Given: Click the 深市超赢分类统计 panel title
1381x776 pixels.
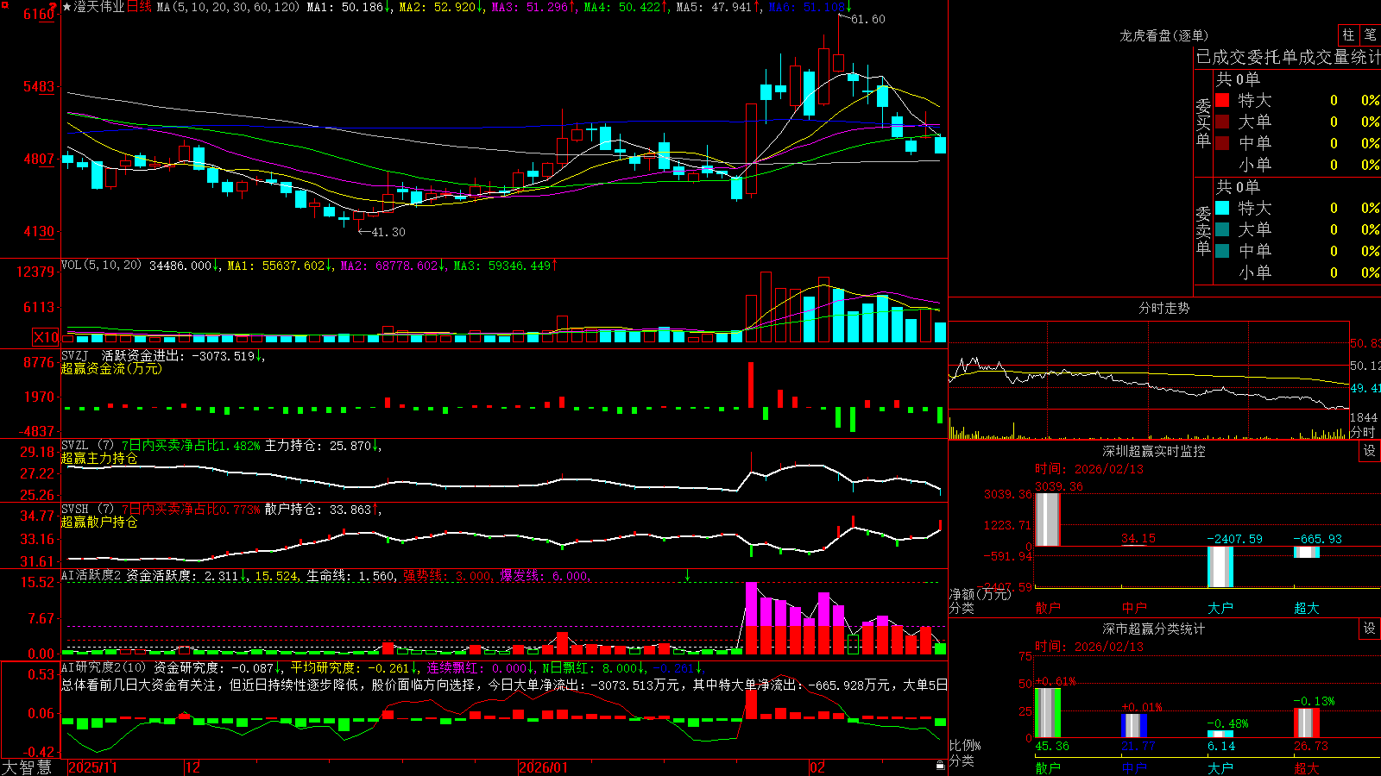Looking at the screenshot, I should [1154, 629].
